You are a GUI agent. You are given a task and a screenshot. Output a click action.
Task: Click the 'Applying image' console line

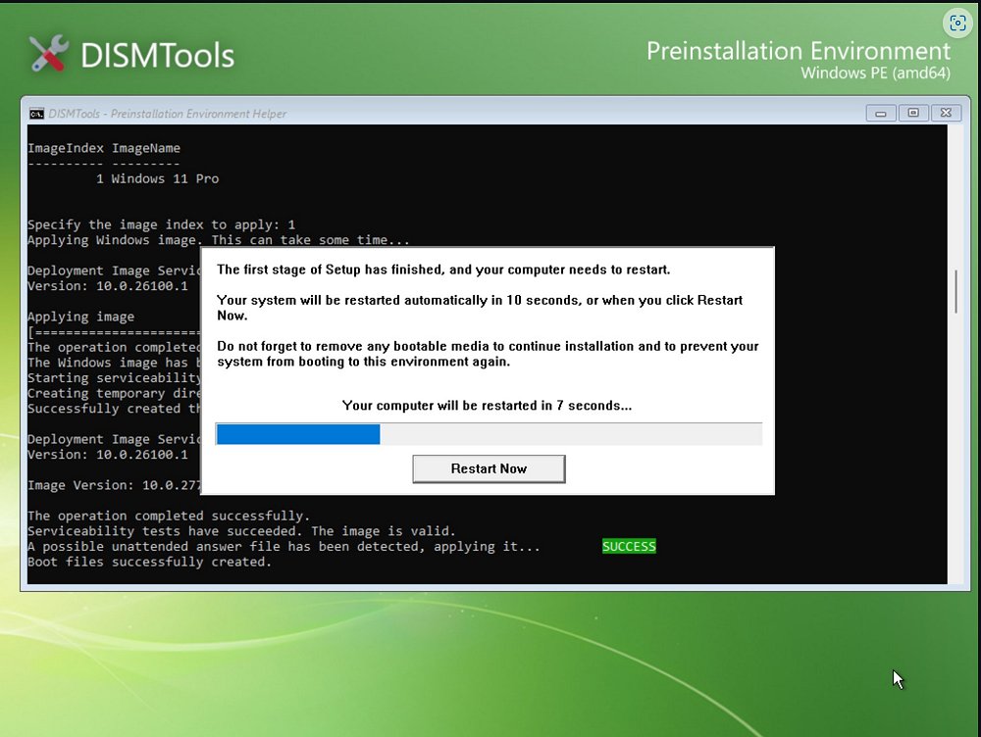click(x=80, y=317)
